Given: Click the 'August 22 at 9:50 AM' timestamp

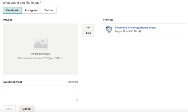Looking at the screenshot, I should pyautogui.click(x=126, y=31).
